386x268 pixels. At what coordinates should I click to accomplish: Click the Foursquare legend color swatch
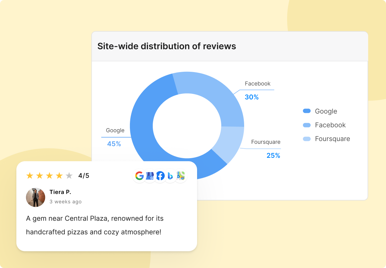pyautogui.click(x=307, y=139)
